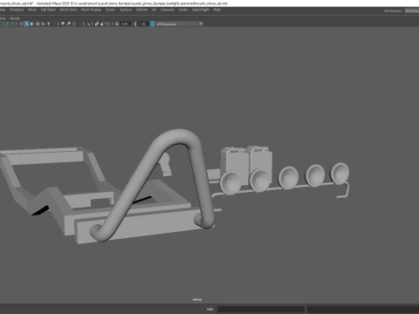Open the UV menu
Viewport: 419px width, 314px height.
coord(154,10)
